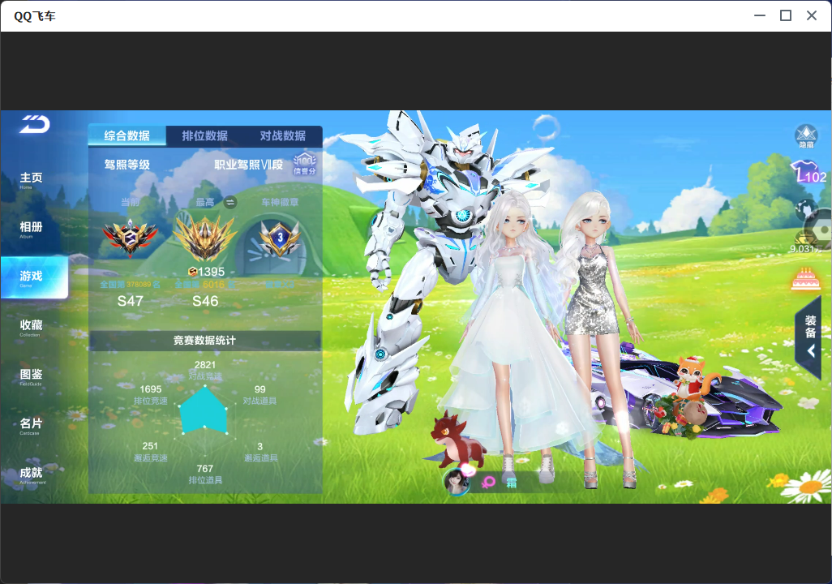Click the player avatar portrait near 霜

pyautogui.click(x=456, y=482)
